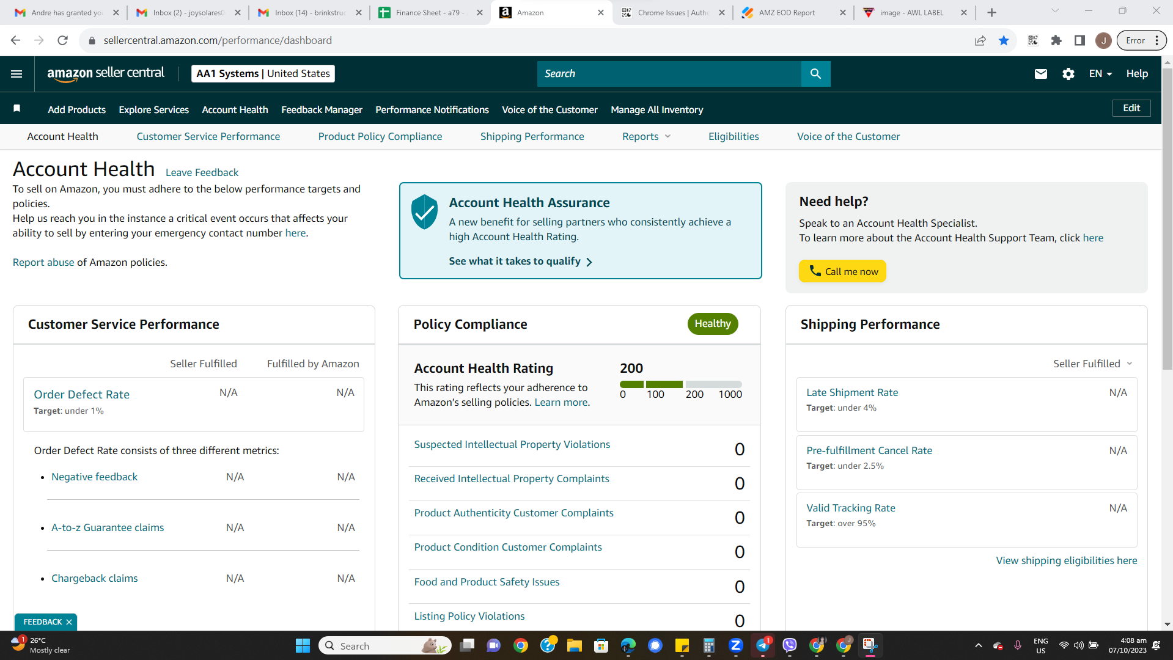The width and height of the screenshot is (1173, 660).
Task: Open Sticky Notes from the taskbar
Action: coord(682,646)
